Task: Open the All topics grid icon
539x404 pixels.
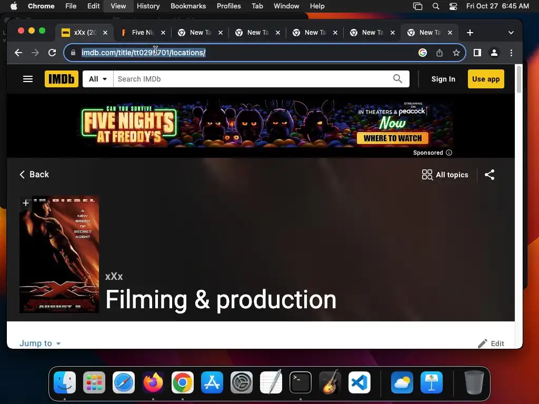Action: coord(427,175)
